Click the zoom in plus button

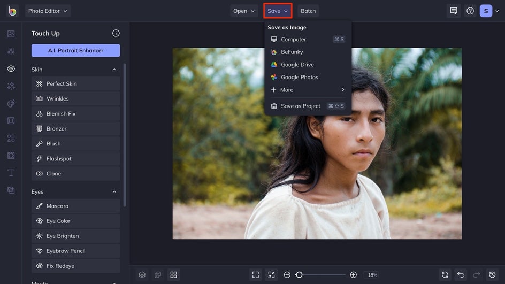(354, 274)
